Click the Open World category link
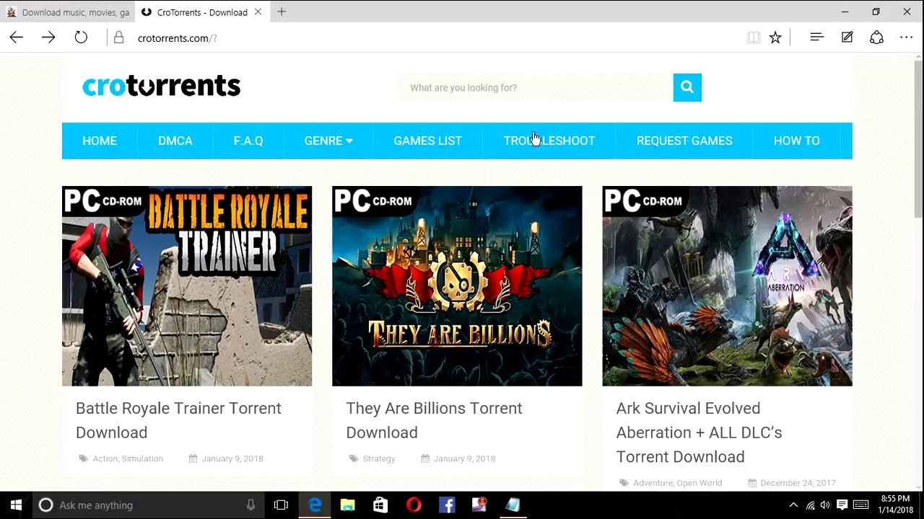The height and width of the screenshot is (519, 924). [x=699, y=483]
